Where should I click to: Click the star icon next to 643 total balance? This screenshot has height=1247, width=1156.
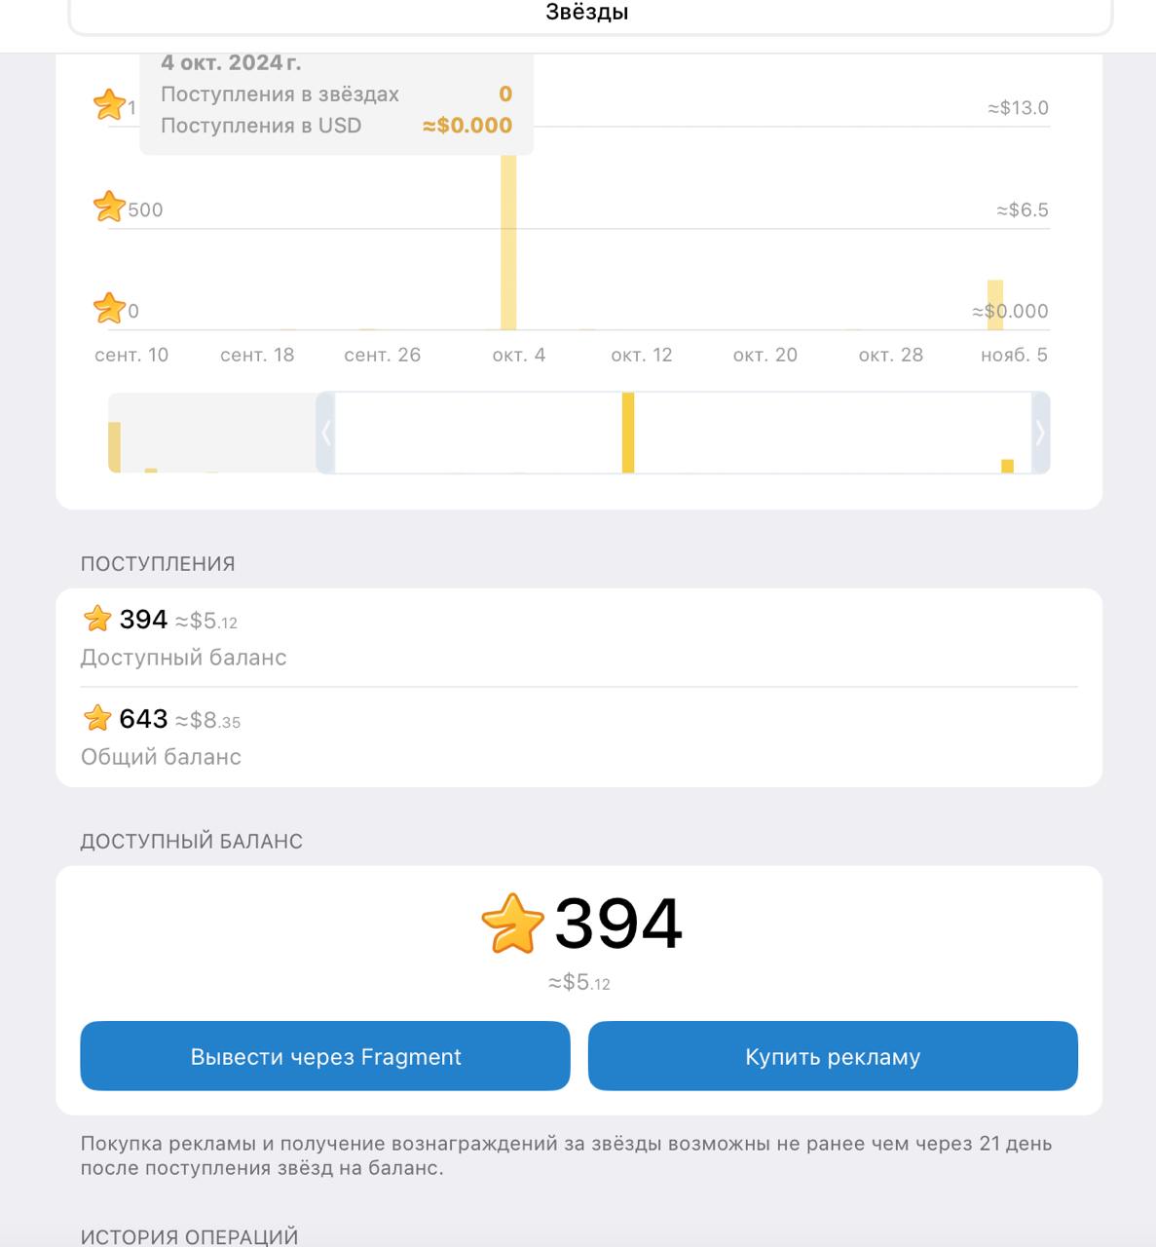[x=97, y=718]
